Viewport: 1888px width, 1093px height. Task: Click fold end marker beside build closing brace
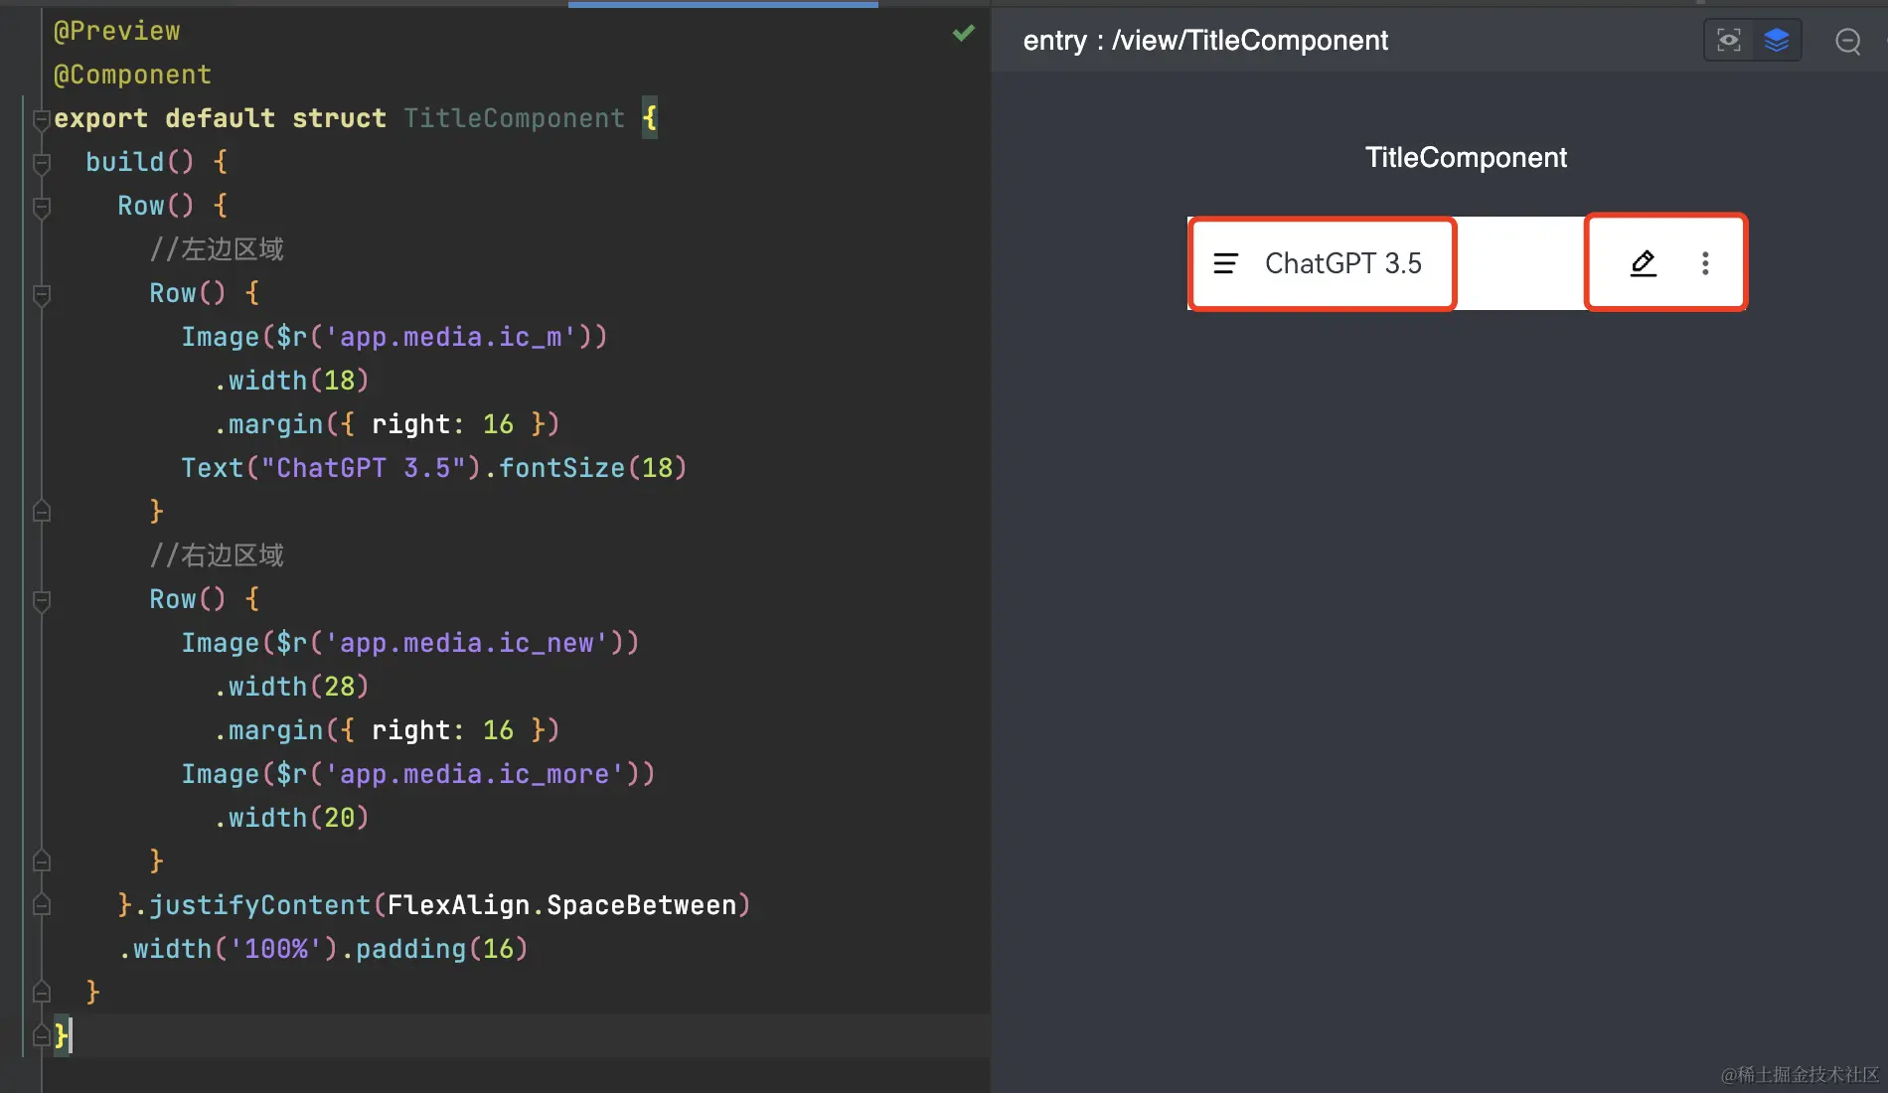[x=42, y=993]
